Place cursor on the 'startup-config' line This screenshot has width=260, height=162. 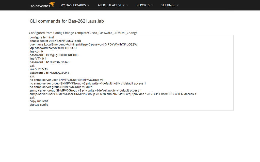pos(39,105)
